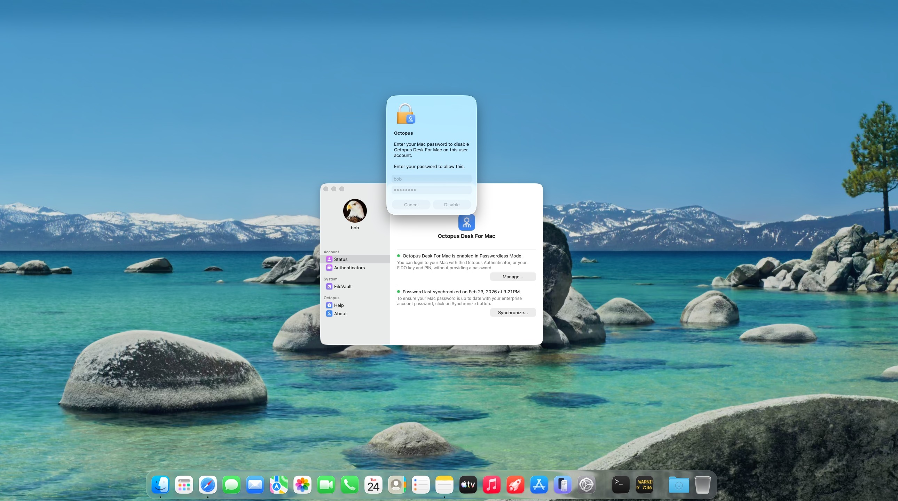This screenshot has height=501, width=898.
Task: Go to FileVault in the sidebar
Action: pyautogui.click(x=355, y=286)
